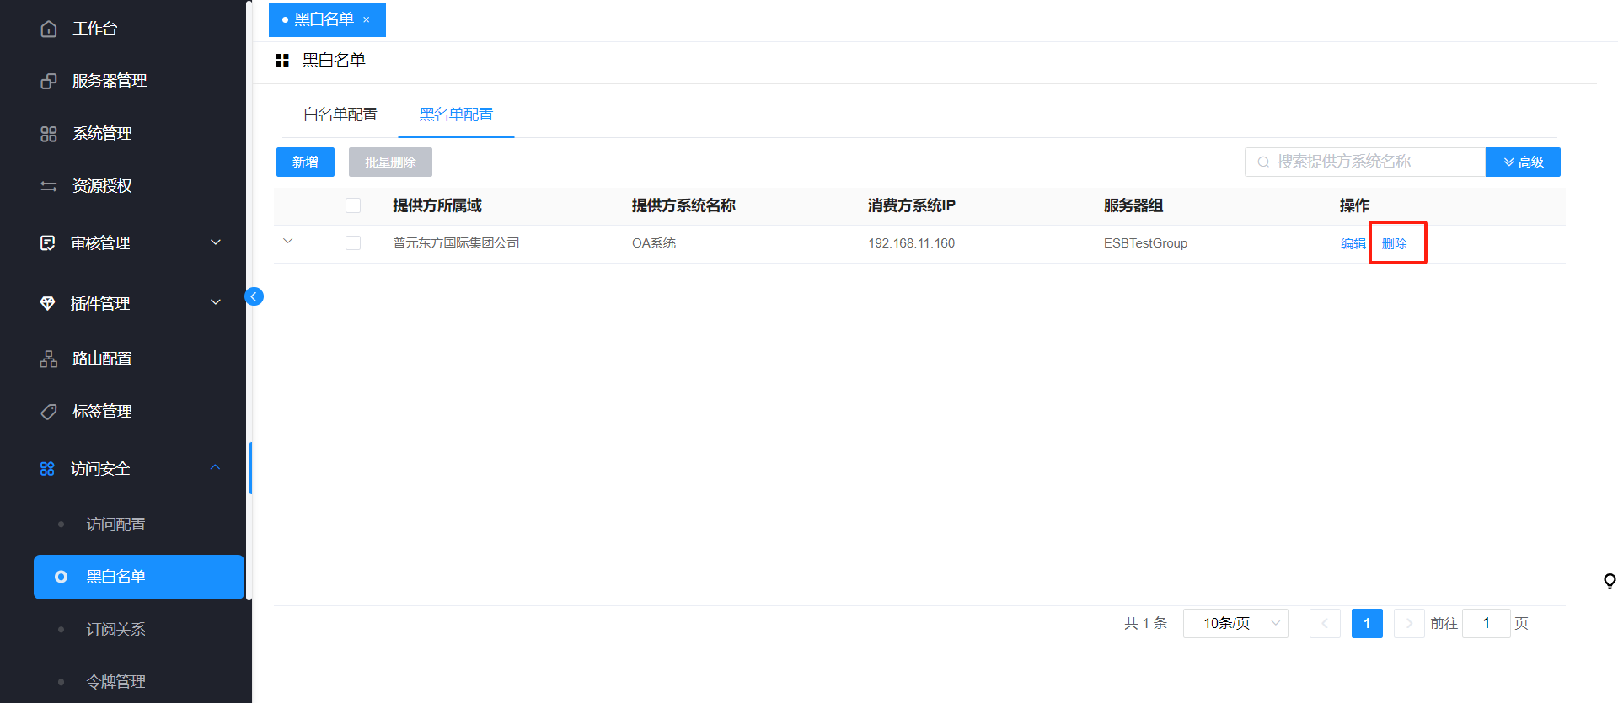
Task: Check the 普元东方国际集团公司 row checkbox
Action: 353,243
